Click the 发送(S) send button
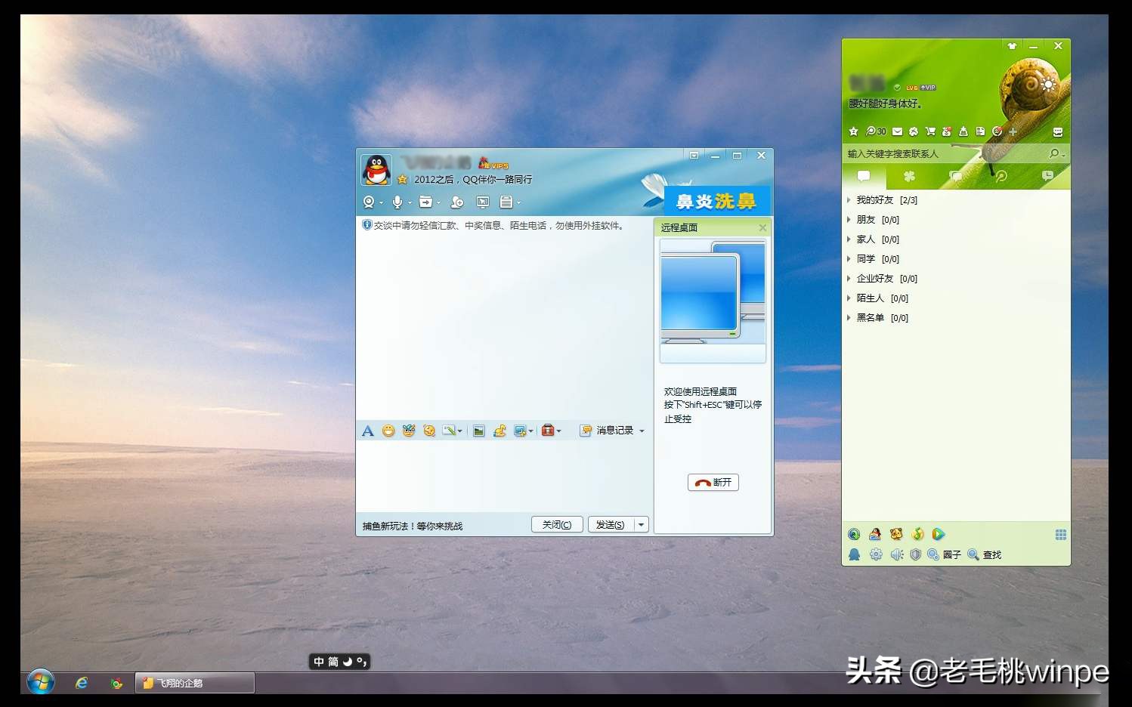1132x707 pixels. point(612,523)
